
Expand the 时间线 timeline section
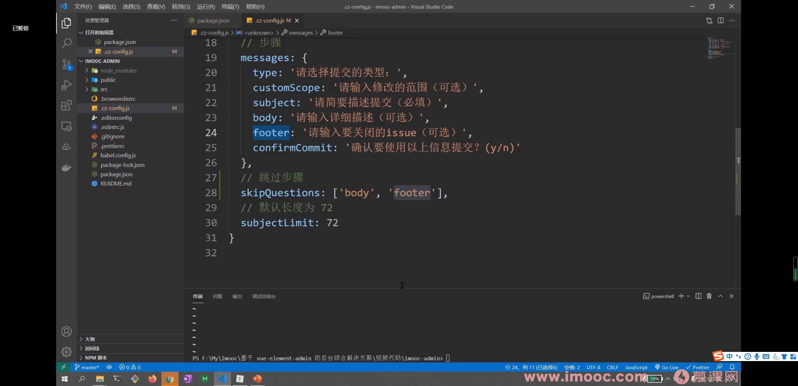pyautogui.click(x=131, y=349)
